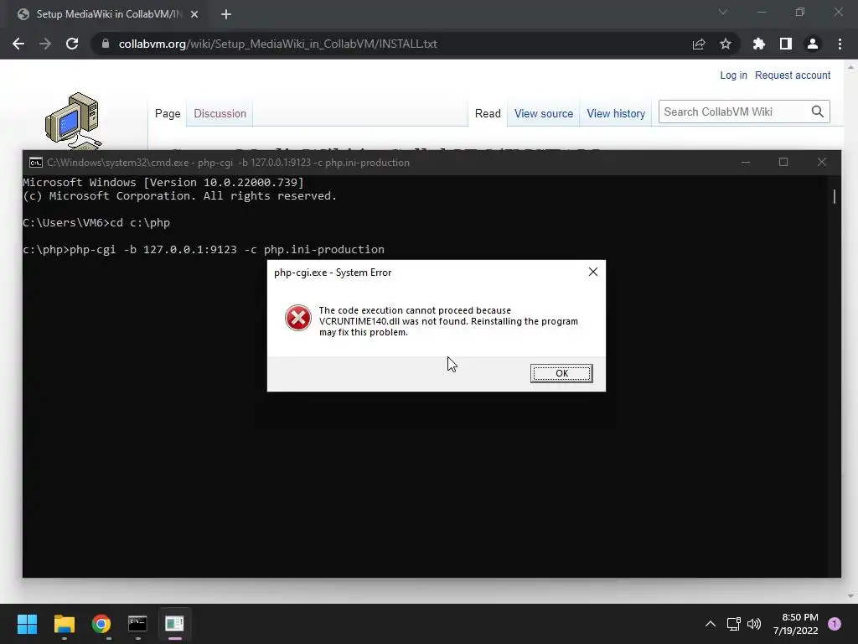Viewport: 858px width, 644px height.
Task: Click the lock icon in the address bar
Action: (x=106, y=44)
